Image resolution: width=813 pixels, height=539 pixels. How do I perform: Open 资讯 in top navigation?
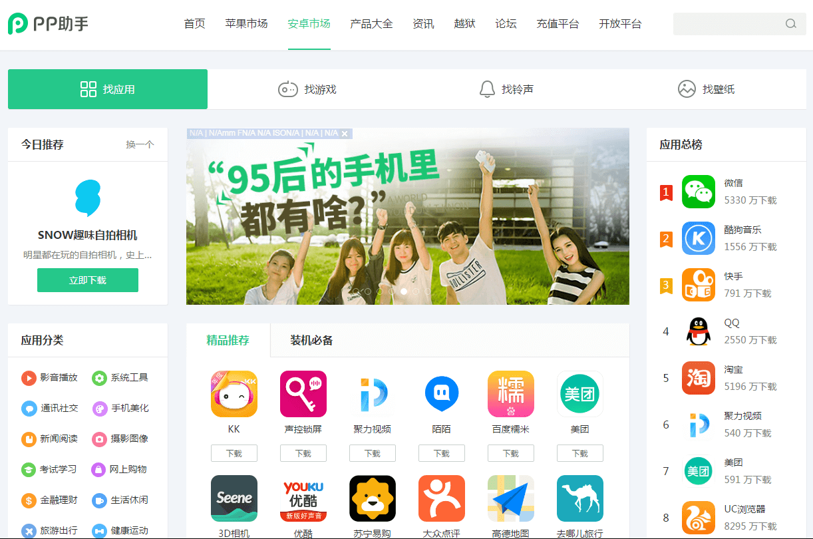pos(424,24)
